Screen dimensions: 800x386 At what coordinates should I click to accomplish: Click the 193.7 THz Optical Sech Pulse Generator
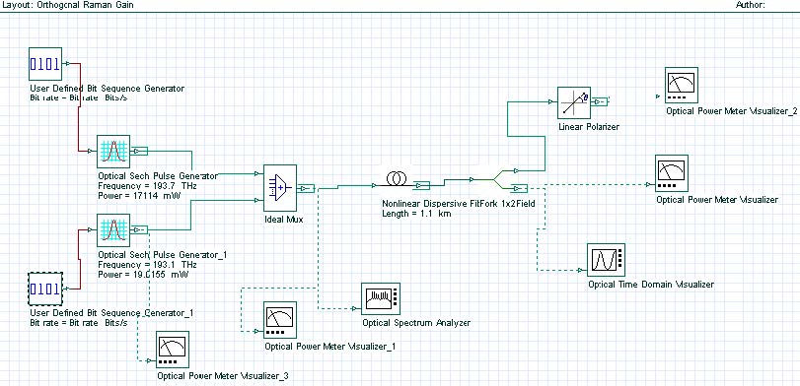(x=113, y=152)
